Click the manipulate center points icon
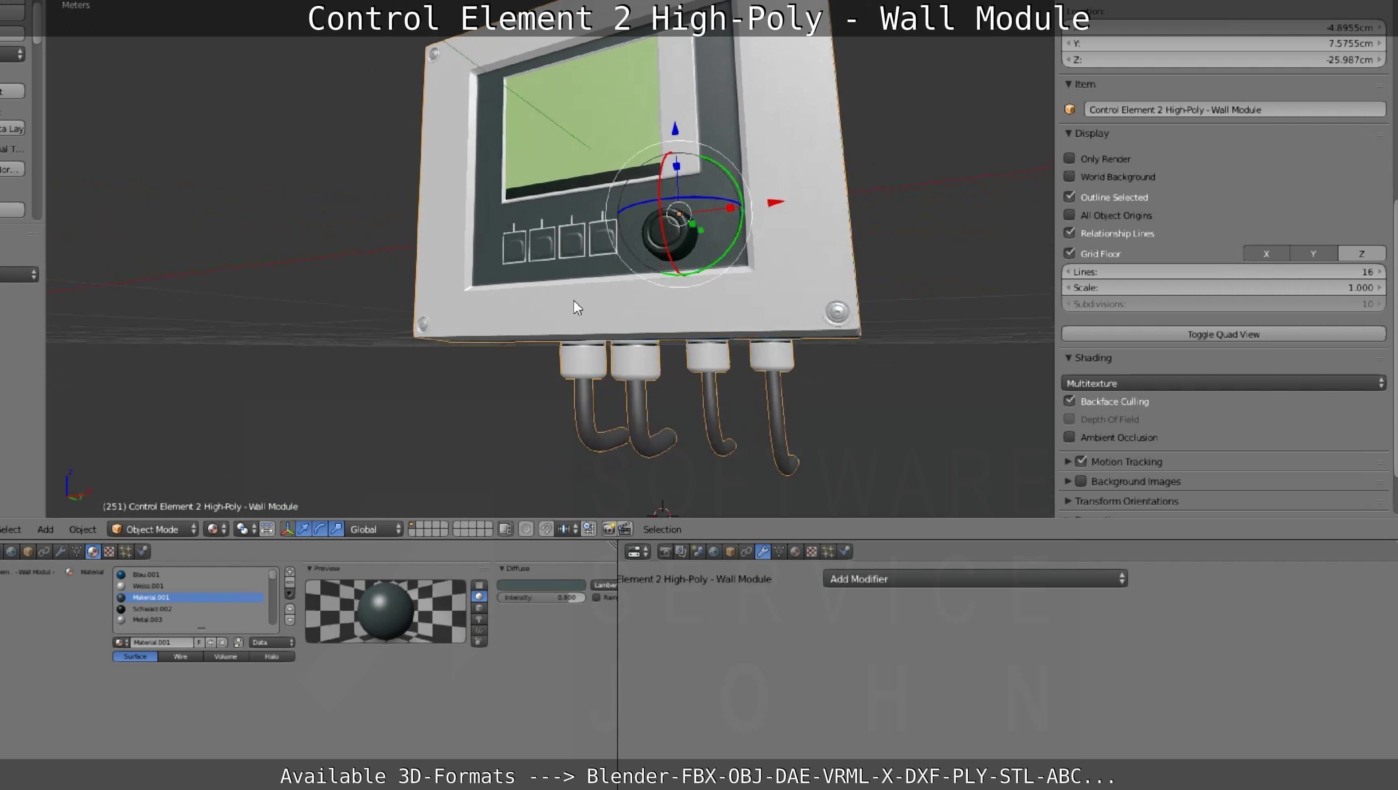Image resolution: width=1398 pixels, height=790 pixels. click(267, 529)
